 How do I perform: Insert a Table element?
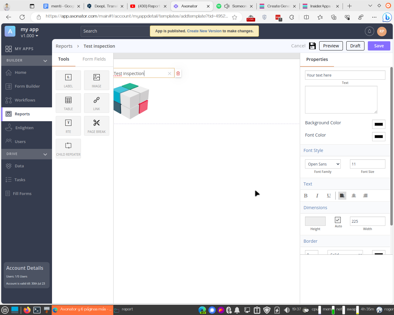click(68, 103)
